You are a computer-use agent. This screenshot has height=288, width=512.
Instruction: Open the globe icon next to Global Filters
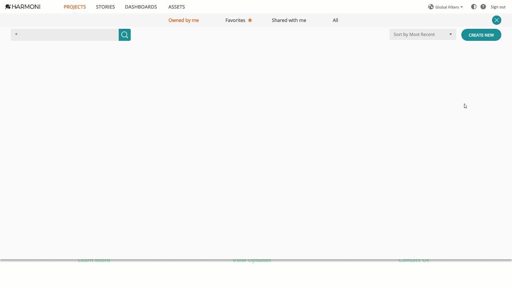click(431, 7)
